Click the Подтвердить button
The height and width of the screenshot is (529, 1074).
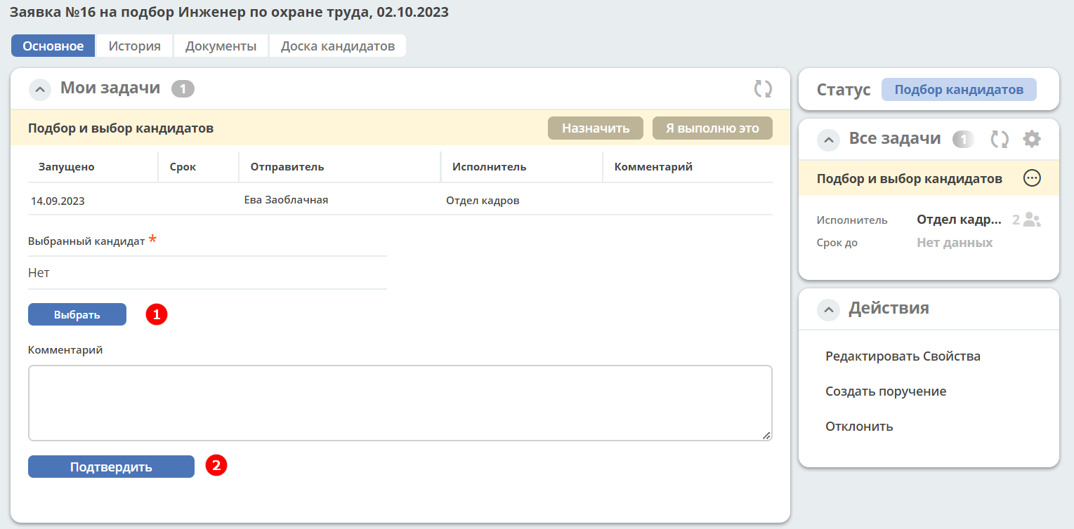click(111, 467)
